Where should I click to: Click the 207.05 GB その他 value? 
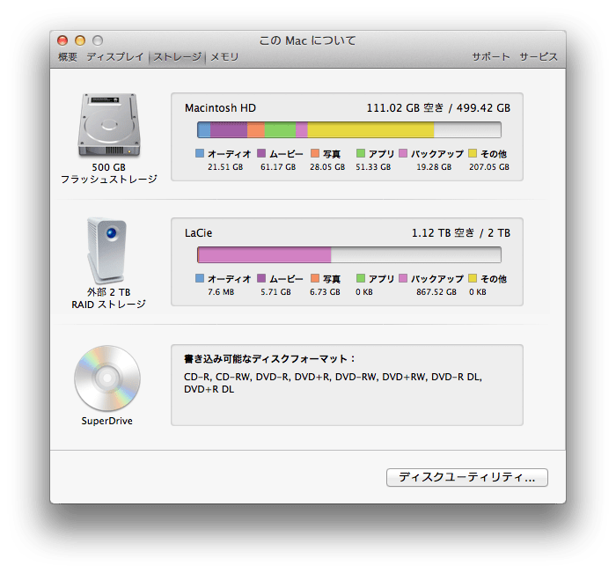point(489,167)
